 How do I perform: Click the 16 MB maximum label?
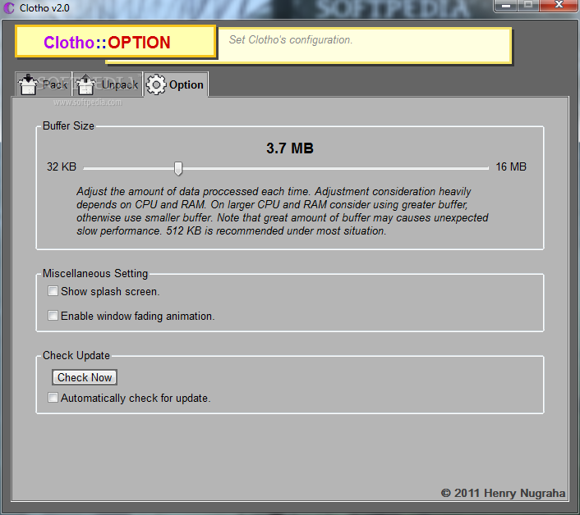point(511,166)
